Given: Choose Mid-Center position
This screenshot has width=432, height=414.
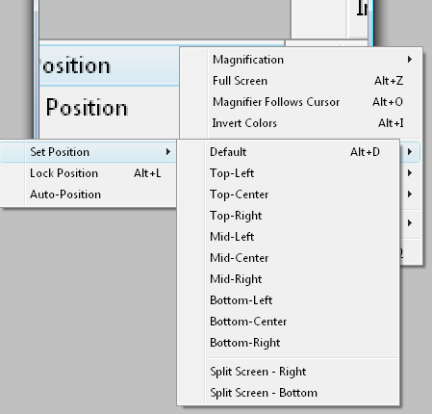Looking at the screenshot, I should coord(288,258).
